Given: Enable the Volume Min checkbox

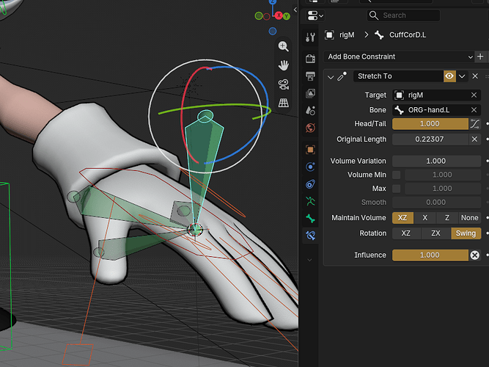Looking at the screenshot, I should pos(397,175).
